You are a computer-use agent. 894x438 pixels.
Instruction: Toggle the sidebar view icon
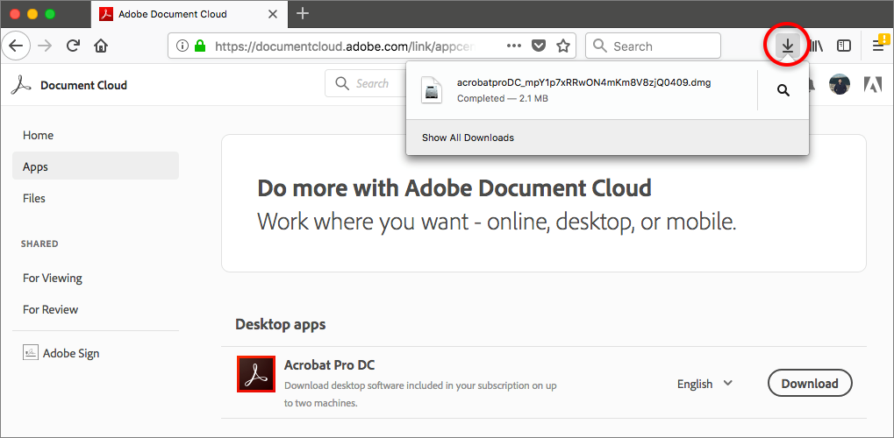click(x=844, y=46)
